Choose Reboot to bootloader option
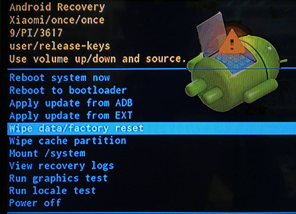 click(68, 91)
